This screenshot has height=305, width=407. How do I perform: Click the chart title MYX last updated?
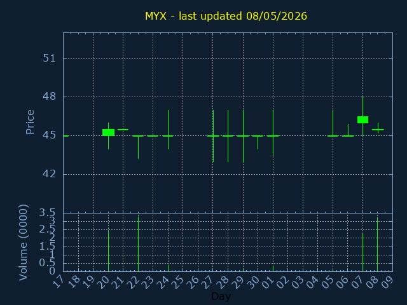pyautogui.click(x=226, y=16)
